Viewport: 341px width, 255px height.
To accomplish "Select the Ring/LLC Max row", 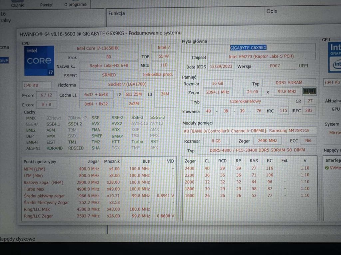I will pyautogui.click(x=99, y=209).
